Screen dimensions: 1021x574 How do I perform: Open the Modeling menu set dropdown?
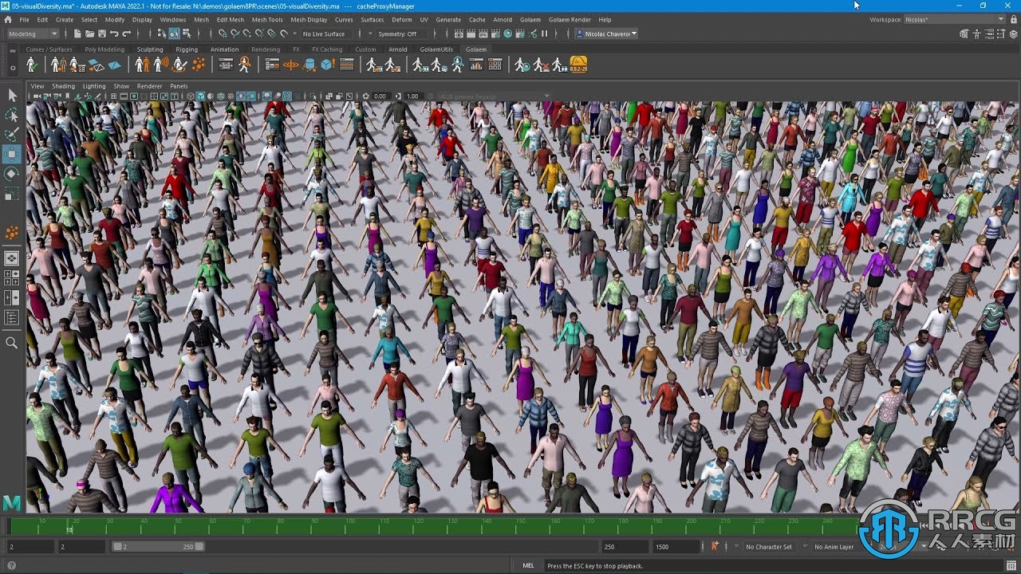click(x=33, y=33)
